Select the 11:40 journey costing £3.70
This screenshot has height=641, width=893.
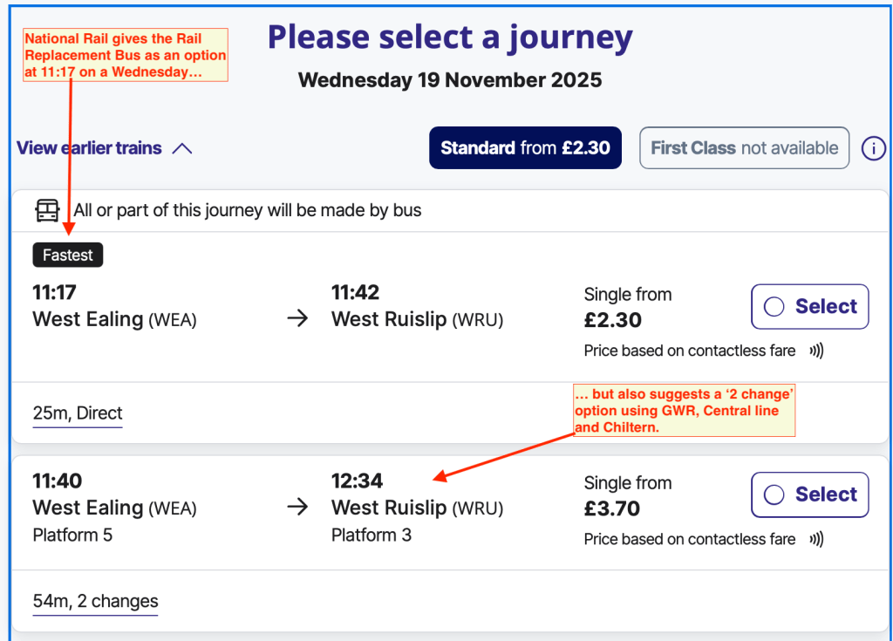[809, 495]
